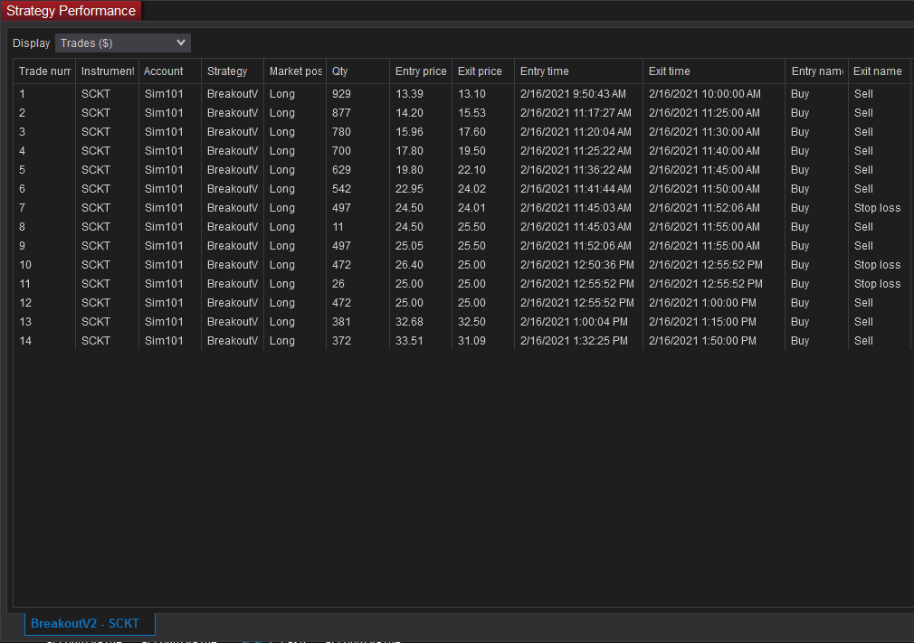Select trade number 14 cell

[x=25, y=341]
